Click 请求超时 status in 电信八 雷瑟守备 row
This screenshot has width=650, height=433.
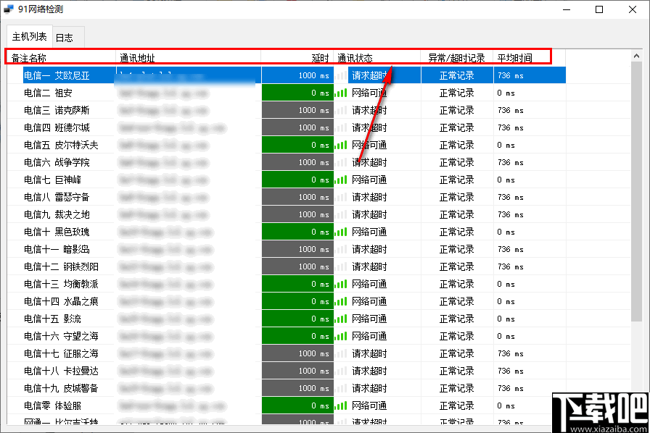[x=369, y=197]
